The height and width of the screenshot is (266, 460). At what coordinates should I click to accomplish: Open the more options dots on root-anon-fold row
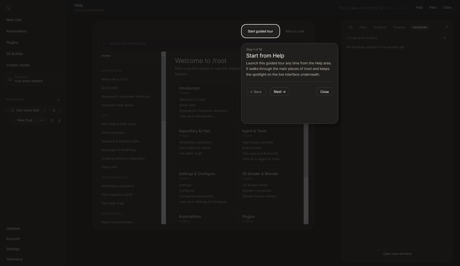pyautogui.click(x=60, y=110)
